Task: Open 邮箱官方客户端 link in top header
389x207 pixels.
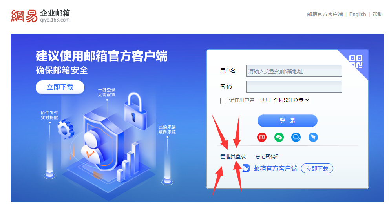Action: coord(325,15)
